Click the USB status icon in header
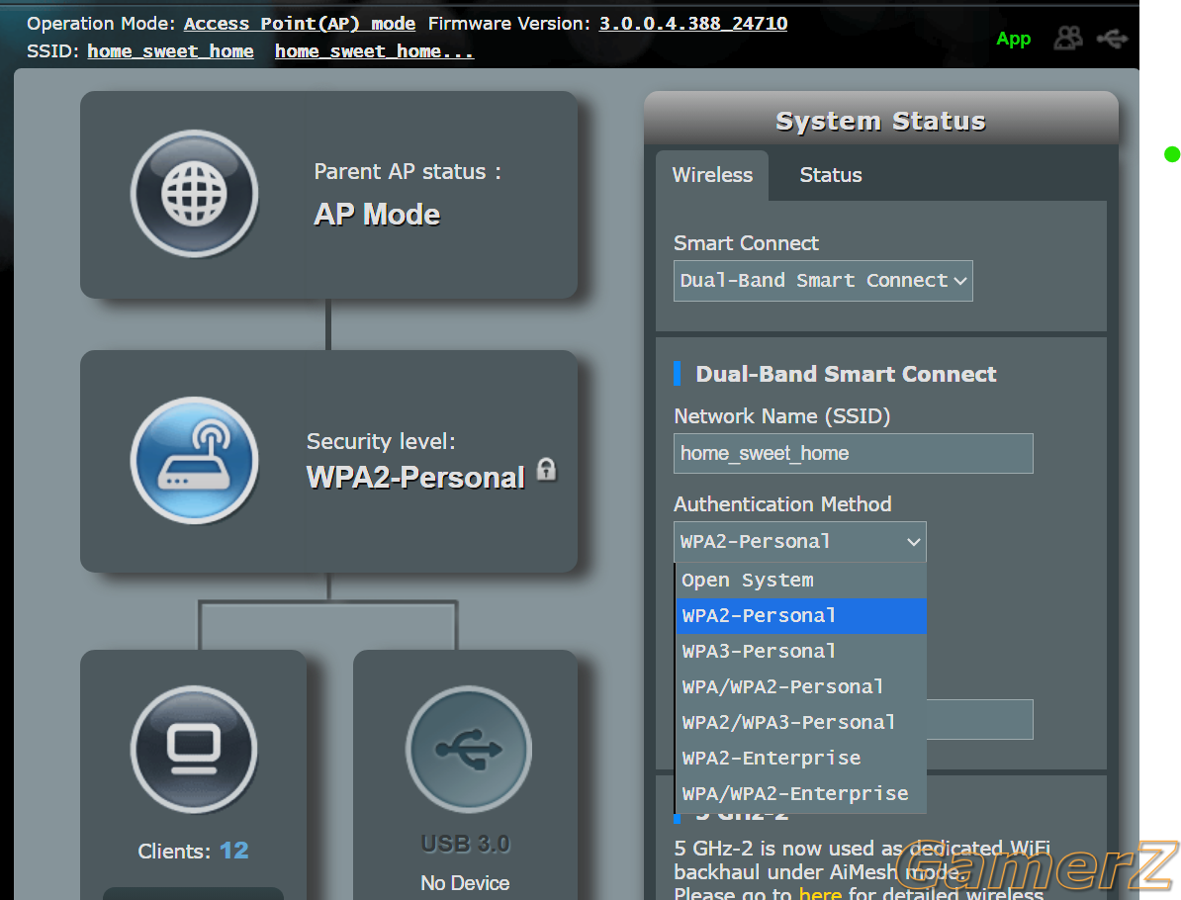 point(1113,38)
